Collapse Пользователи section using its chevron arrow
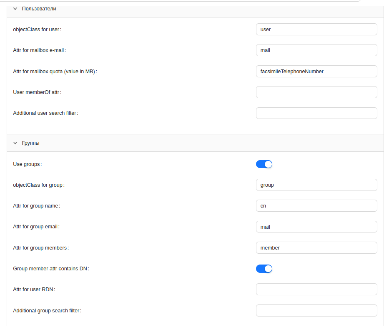389x329 pixels. 15,8
